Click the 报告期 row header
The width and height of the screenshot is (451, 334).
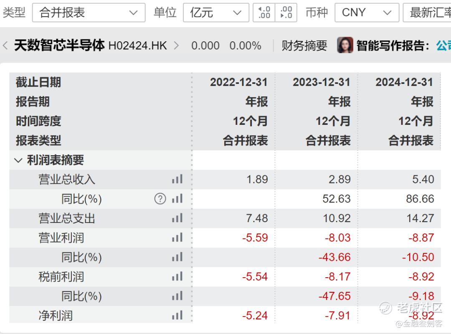pos(33,101)
